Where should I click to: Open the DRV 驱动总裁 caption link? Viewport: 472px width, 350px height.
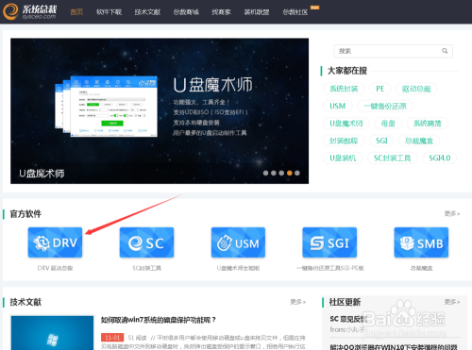[x=55, y=268]
